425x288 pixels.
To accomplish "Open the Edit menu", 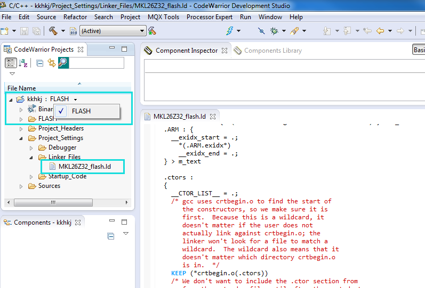I will click(24, 17).
